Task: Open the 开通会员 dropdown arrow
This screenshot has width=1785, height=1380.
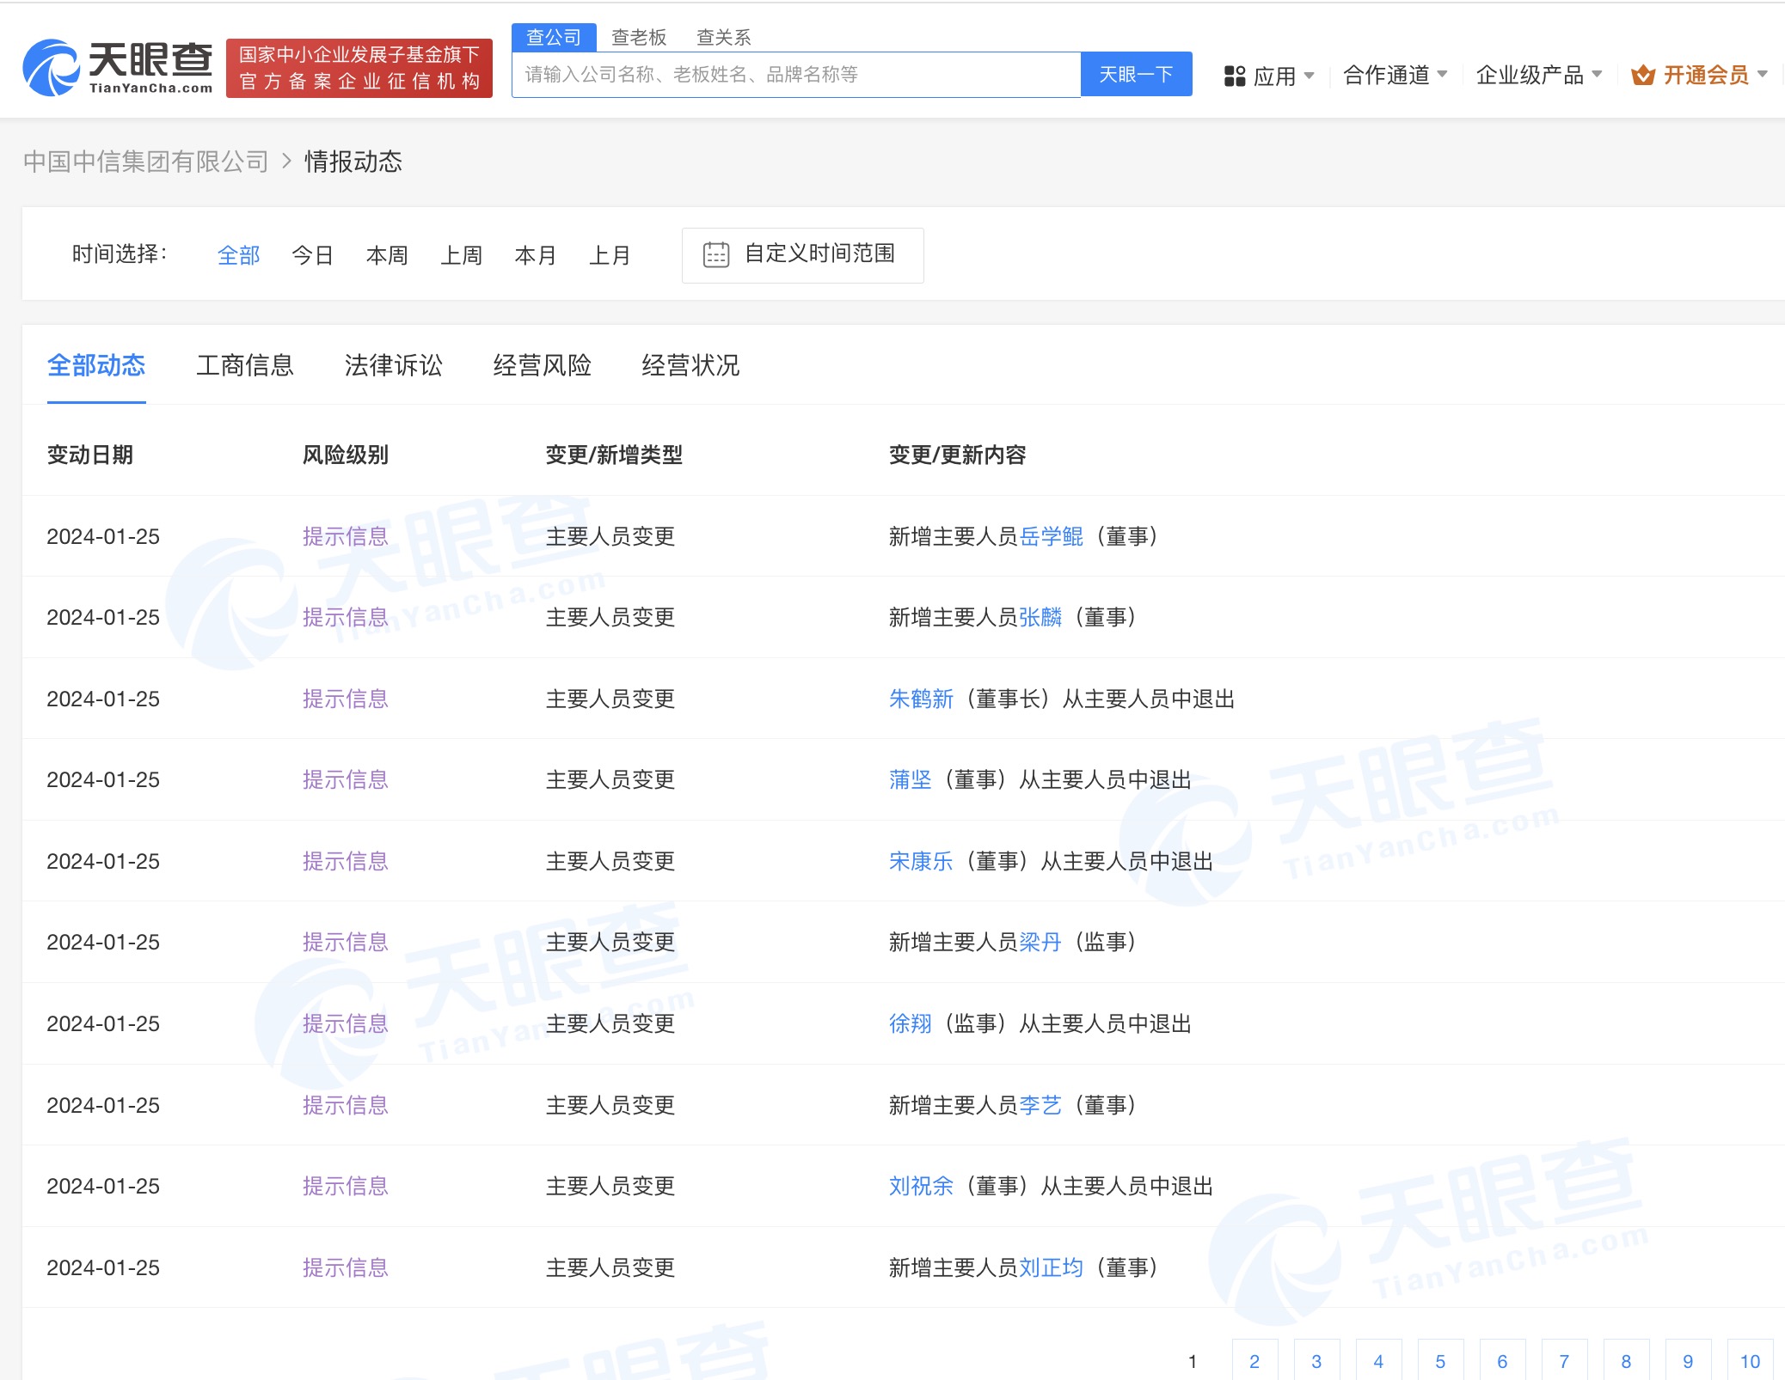Action: (1762, 75)
